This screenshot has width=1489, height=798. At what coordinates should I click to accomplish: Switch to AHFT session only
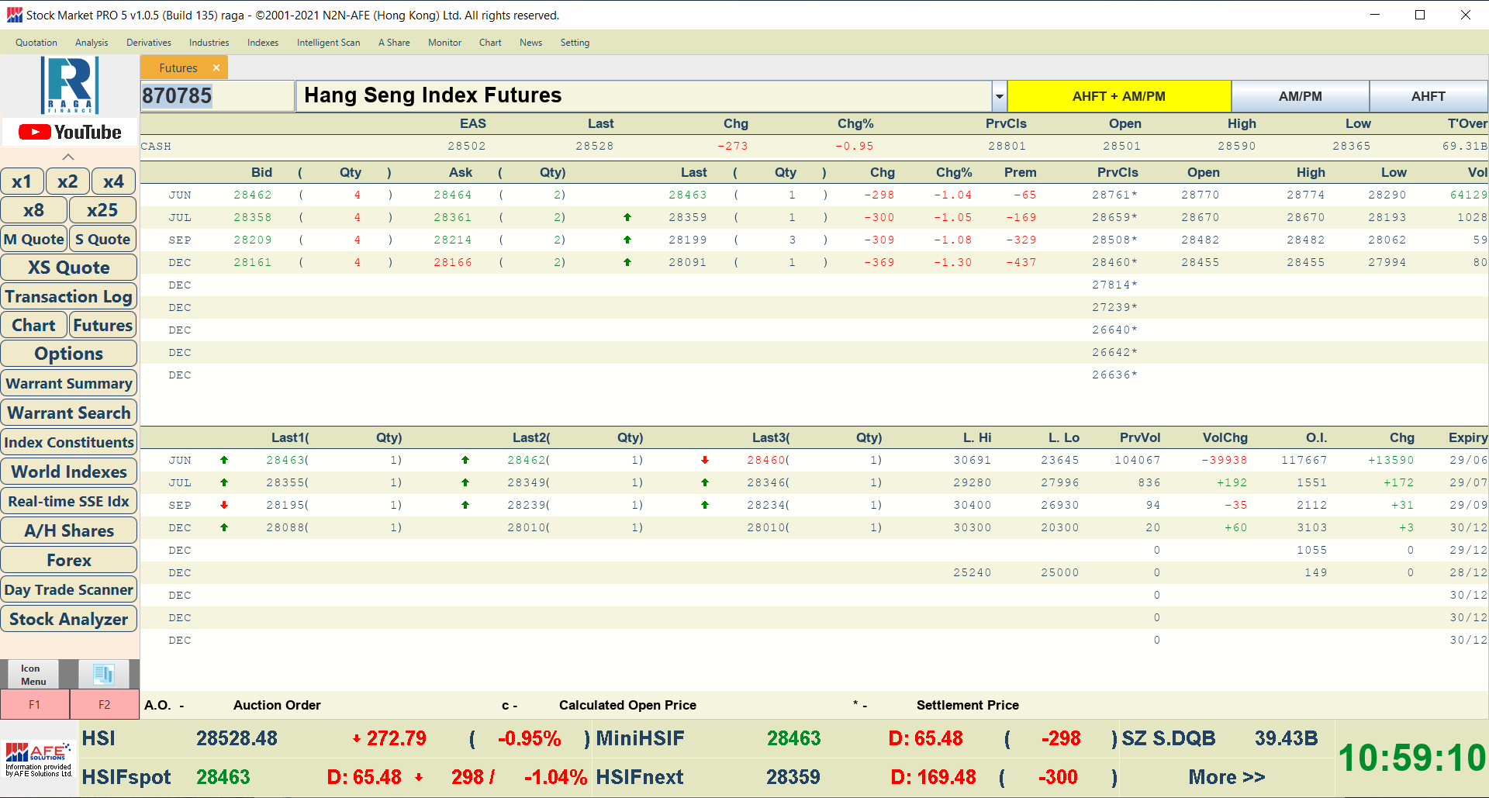tap(1428, 96)
